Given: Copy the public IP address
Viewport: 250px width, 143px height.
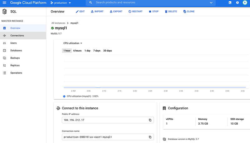Looking at the screenshot, I should 150,120.
